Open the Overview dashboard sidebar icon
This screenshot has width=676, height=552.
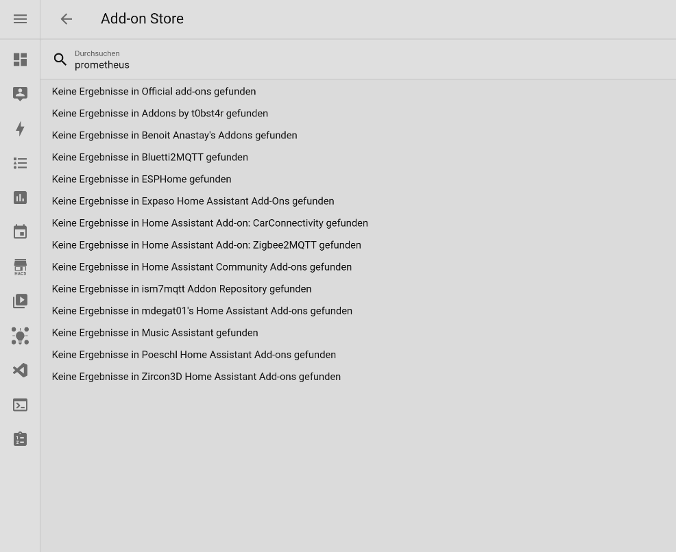20,60
